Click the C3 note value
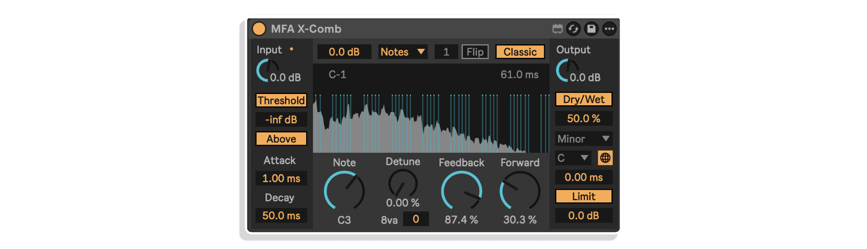The height and width of the screenshot is (249, 867). [x=344, y=220]
